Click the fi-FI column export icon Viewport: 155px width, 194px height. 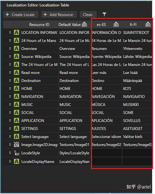148,24
